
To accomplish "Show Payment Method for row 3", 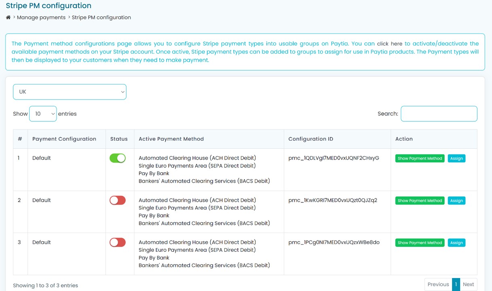I will pyautogui.click(x=420, y=242).
